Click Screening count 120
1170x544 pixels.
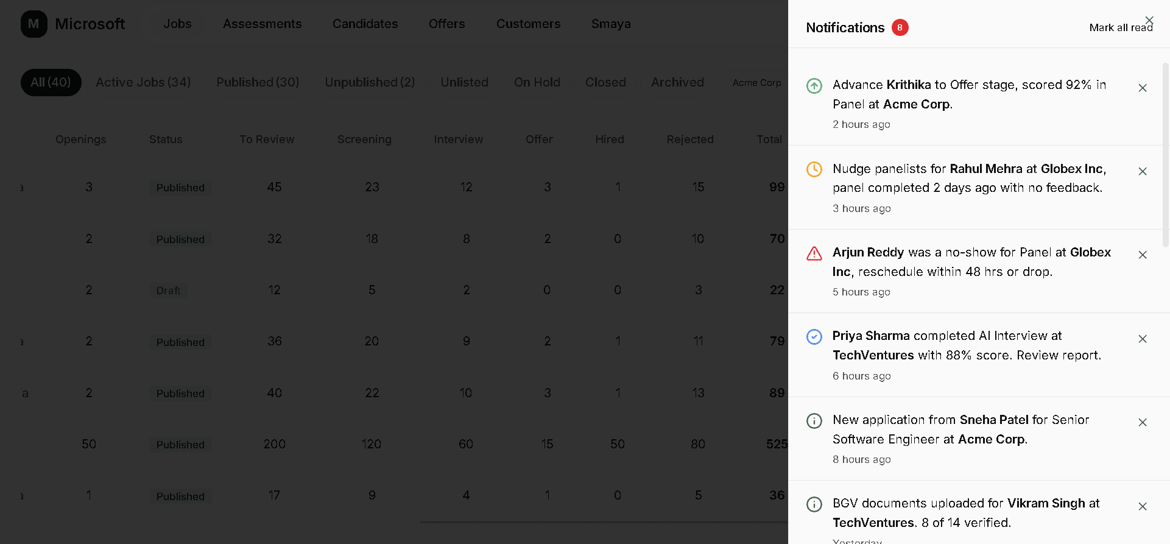pyautogui.click(x=372, y=444)
